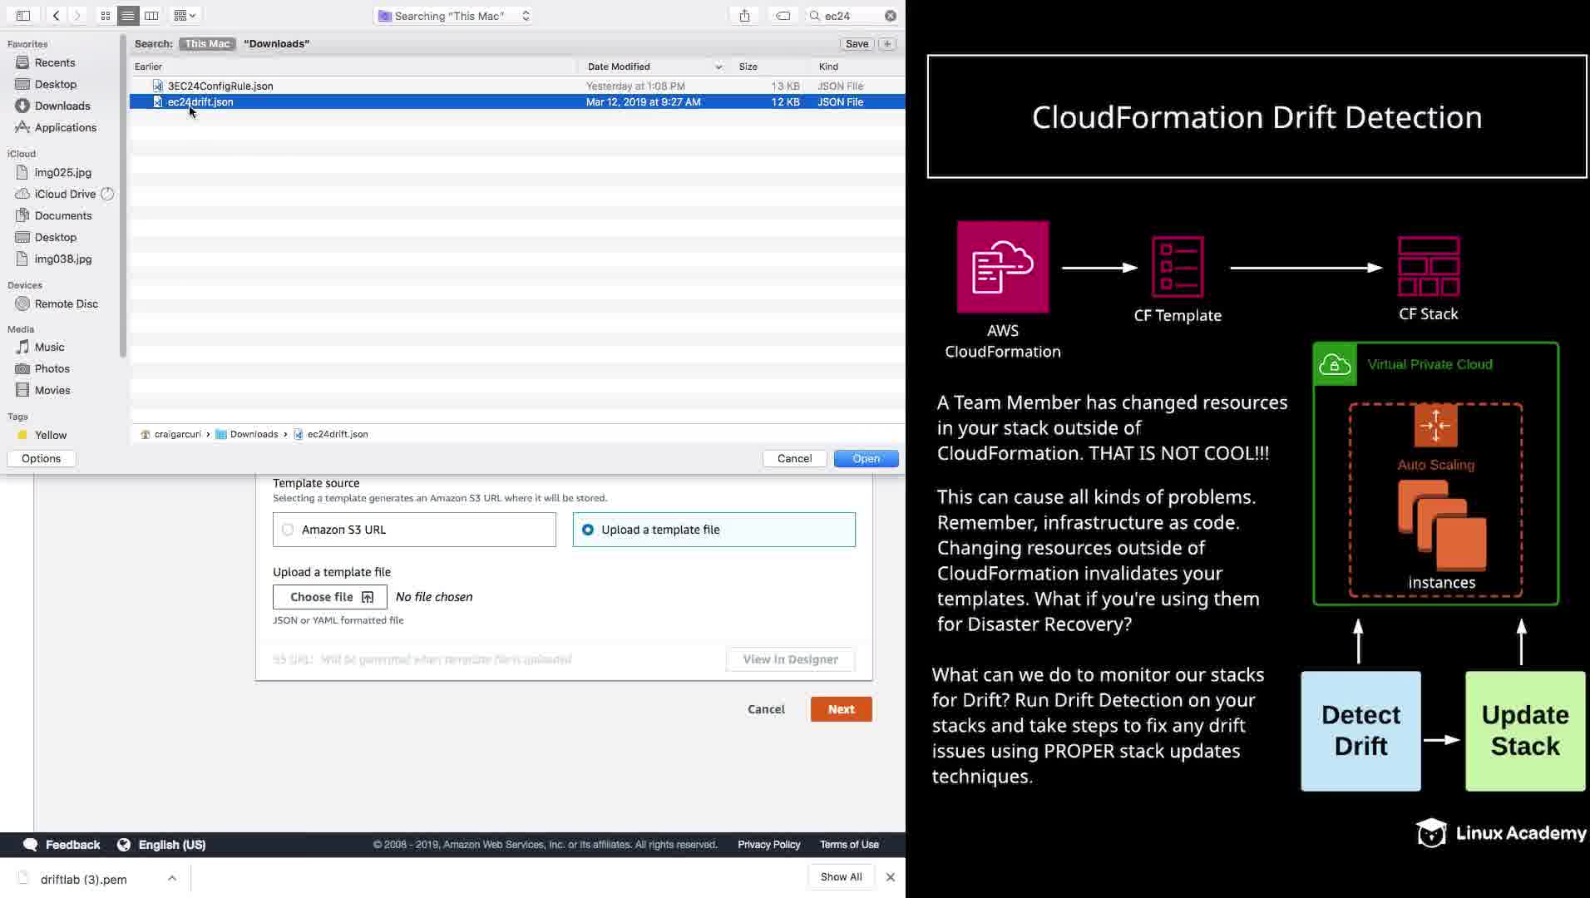Sort files by Size column
The width and height of the screenshot is (1590, 898).
tap(748, 67)
